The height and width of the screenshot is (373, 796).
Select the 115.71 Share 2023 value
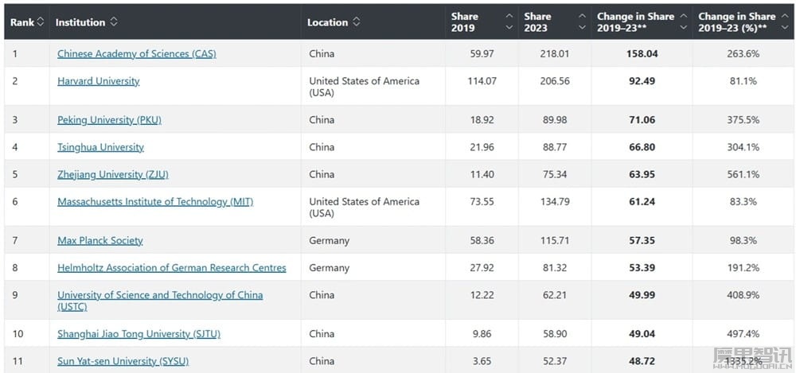[555, 240]
